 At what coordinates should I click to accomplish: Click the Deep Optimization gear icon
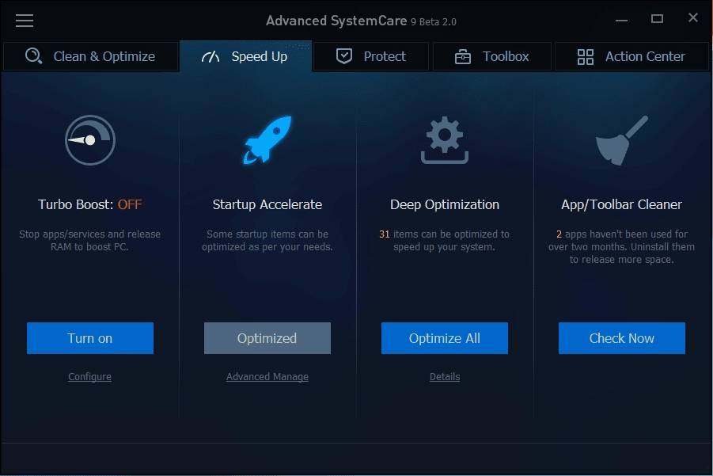click(x=445, y=140)
